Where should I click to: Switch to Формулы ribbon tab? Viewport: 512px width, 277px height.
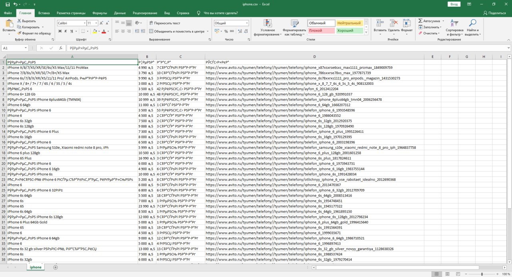(x=100, y=13)
